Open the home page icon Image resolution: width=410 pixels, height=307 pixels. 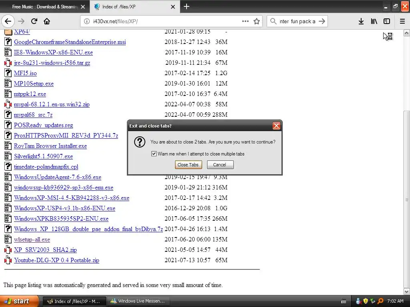47,21
